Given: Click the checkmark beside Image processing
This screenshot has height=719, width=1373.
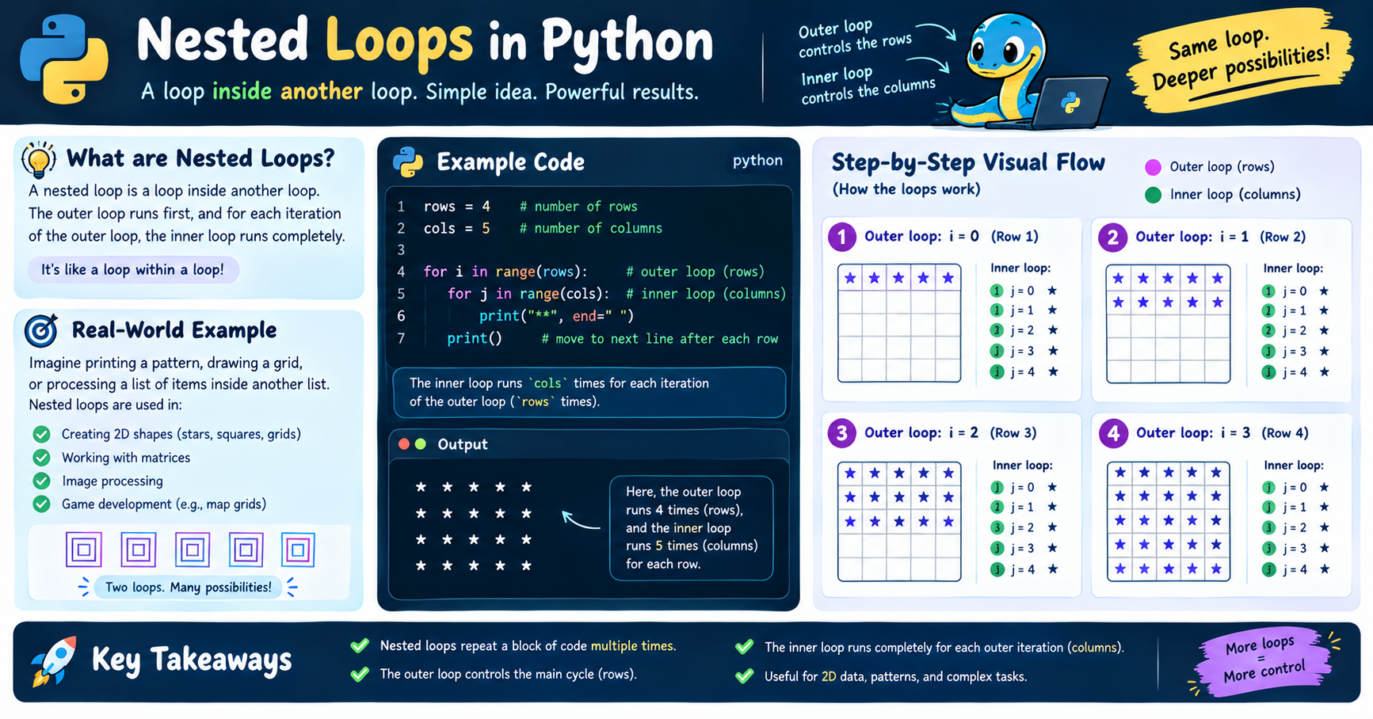Looking at the screenshot, I should coord(41,481).
